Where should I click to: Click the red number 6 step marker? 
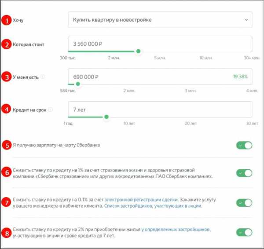click(6, 173)
